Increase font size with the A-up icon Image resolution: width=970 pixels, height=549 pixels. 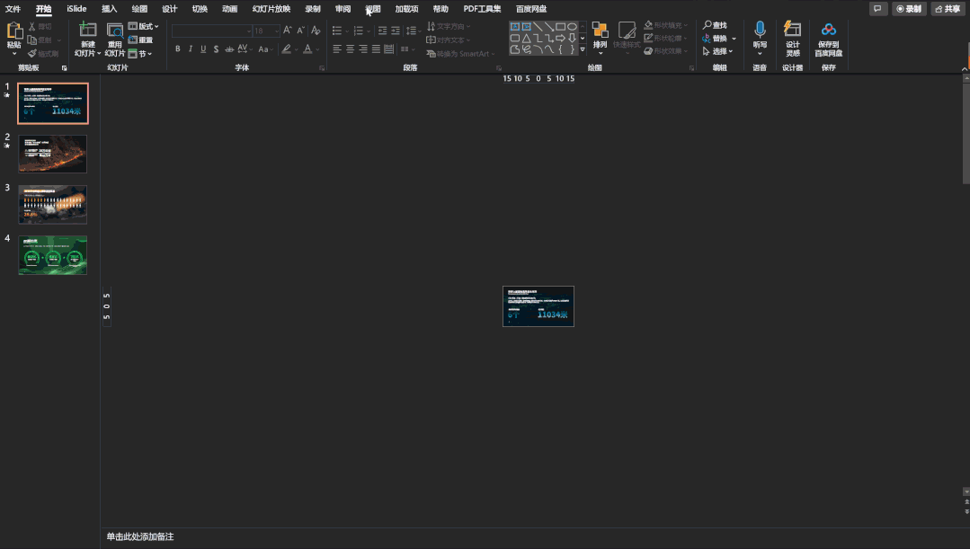(287, 31)
